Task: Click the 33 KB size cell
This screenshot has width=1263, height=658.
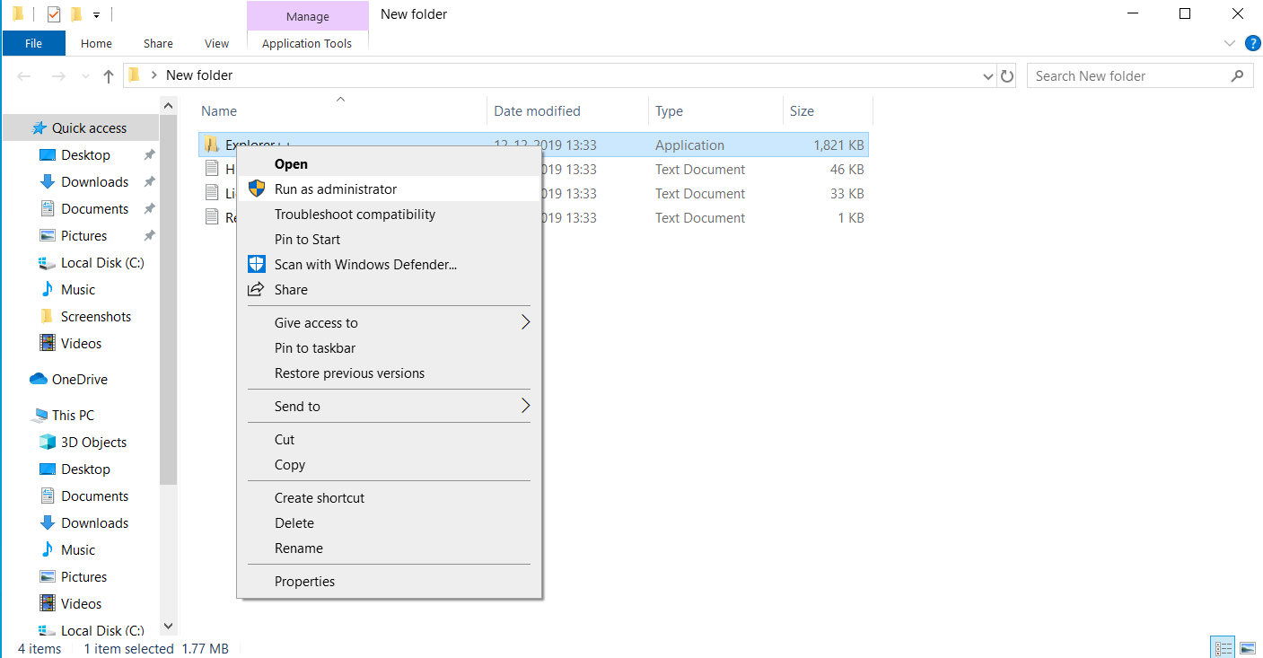Action: (x=846, y=194)
